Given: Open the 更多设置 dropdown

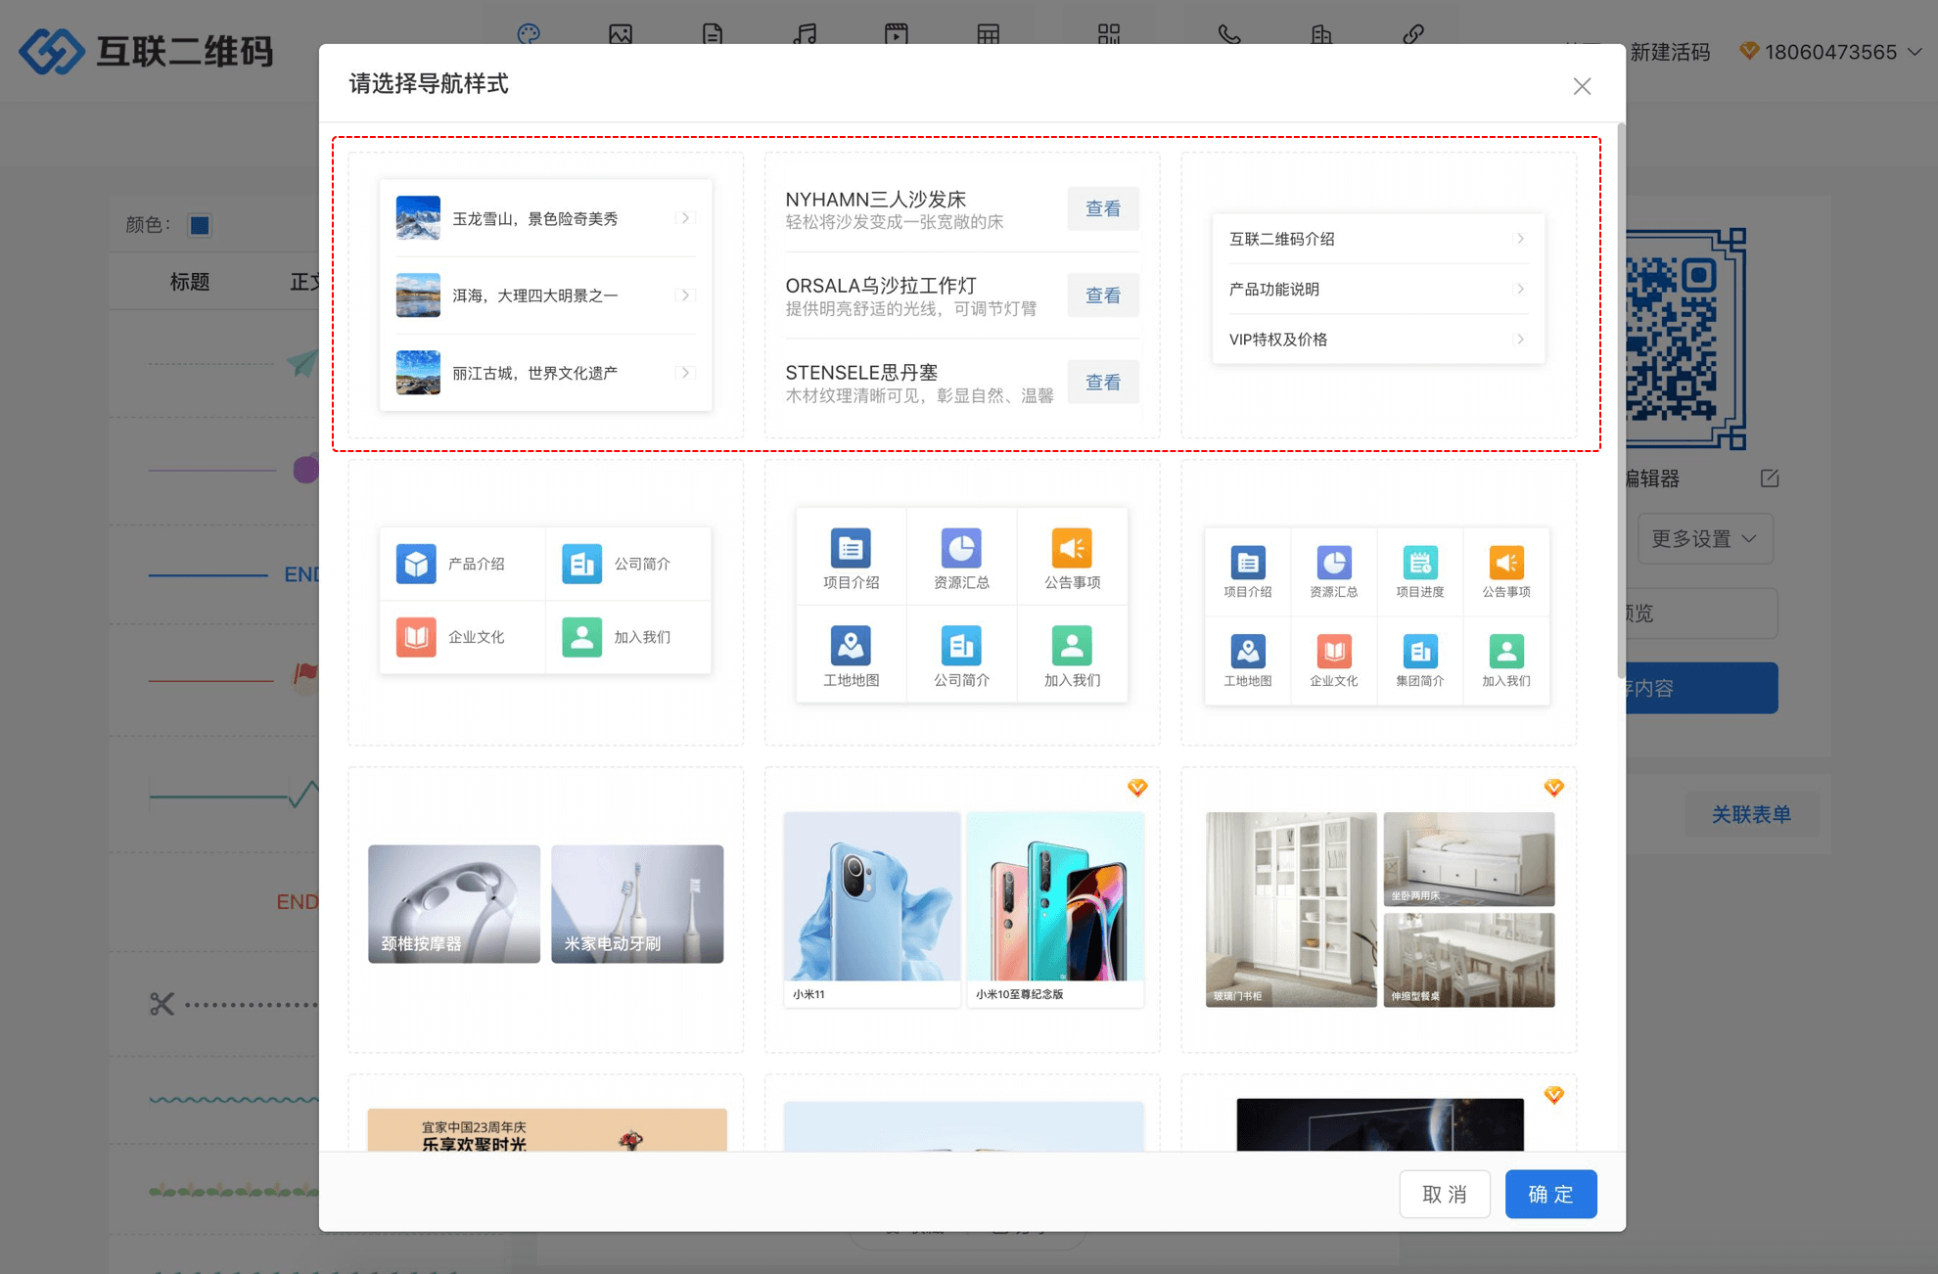Looking at the screenshot, I should coord(1704,539).
